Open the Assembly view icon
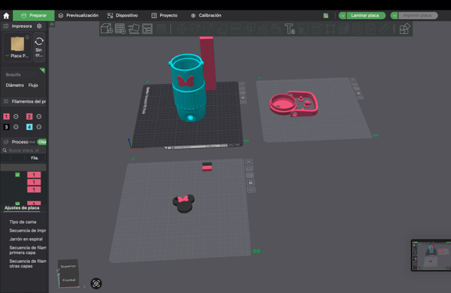This screenshot has height=293, width=451. coord(404,29)
